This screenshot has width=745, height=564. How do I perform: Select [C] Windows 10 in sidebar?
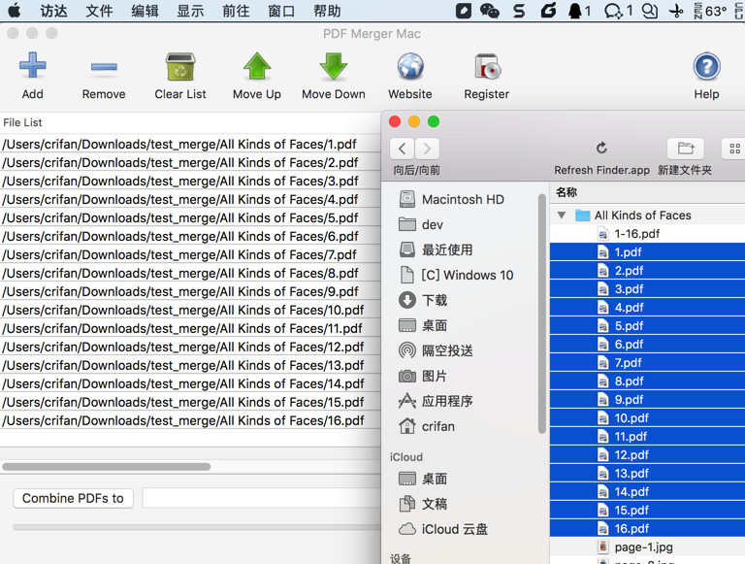coord(456,275)
